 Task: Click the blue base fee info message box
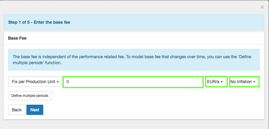(134, 60)
